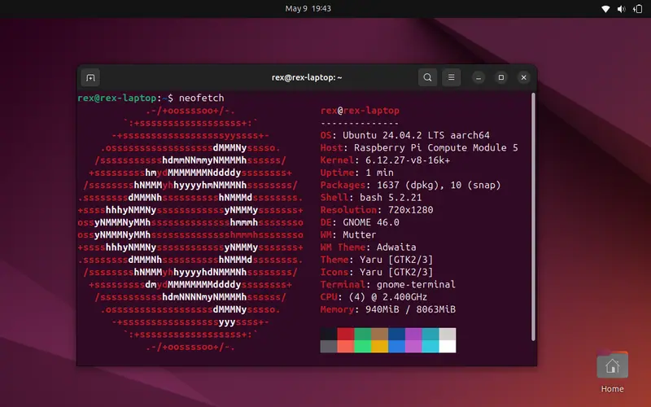Click the Resolution 720x1280 line

point(377,210)
